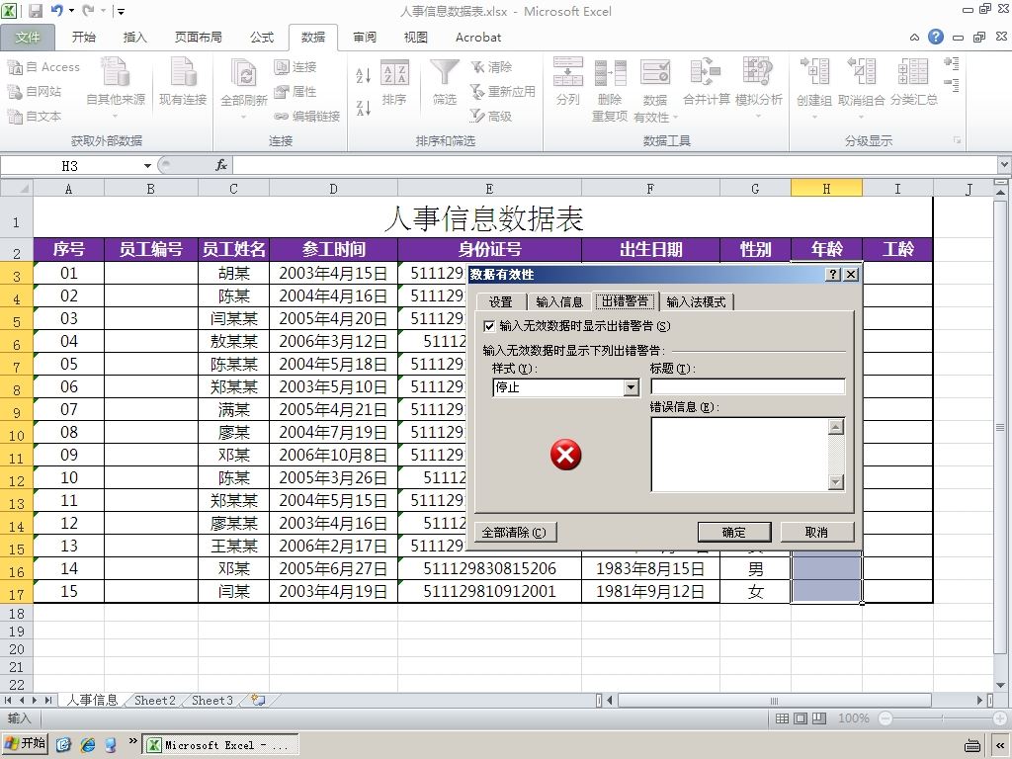Click Clear filter (清除)
The image size is (1012, 759).
pyautogui.click(x=492, y=66)
